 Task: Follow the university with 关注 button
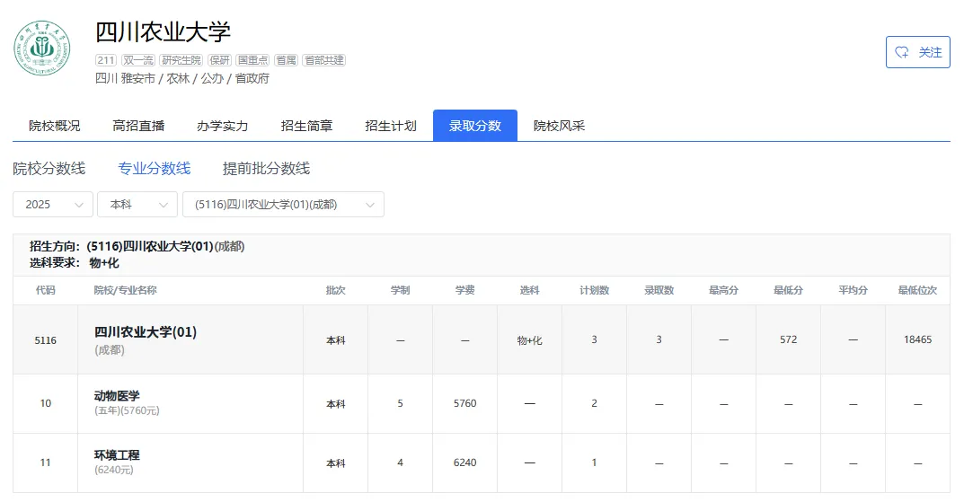click(918, 52)
